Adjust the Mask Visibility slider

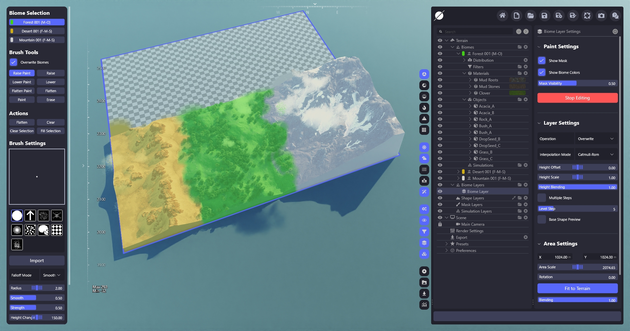pos(577,83)
